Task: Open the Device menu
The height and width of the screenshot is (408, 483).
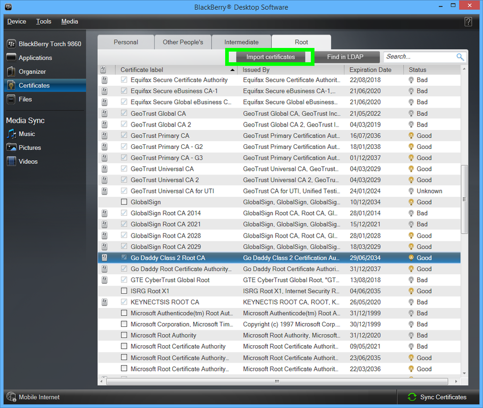Action: pyautogui.click(x=17, y=21)
